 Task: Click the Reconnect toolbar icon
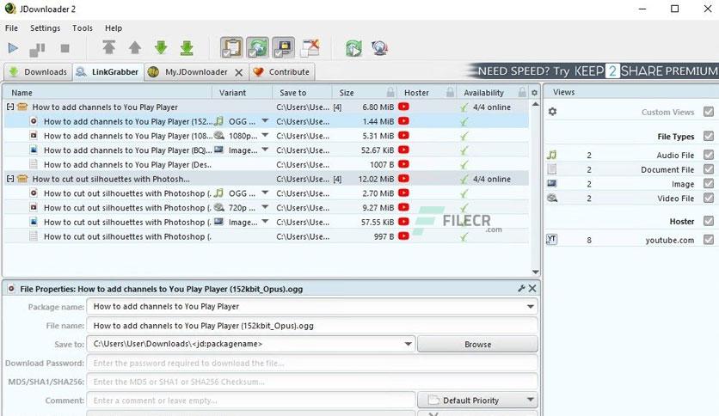[353, 48]
